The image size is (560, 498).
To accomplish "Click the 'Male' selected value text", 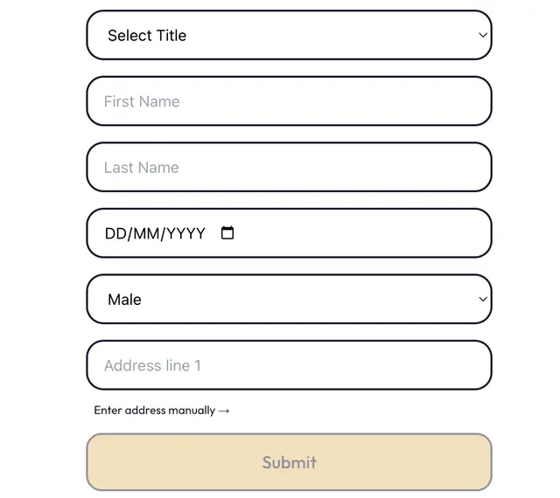I will [x=124, y=300].
